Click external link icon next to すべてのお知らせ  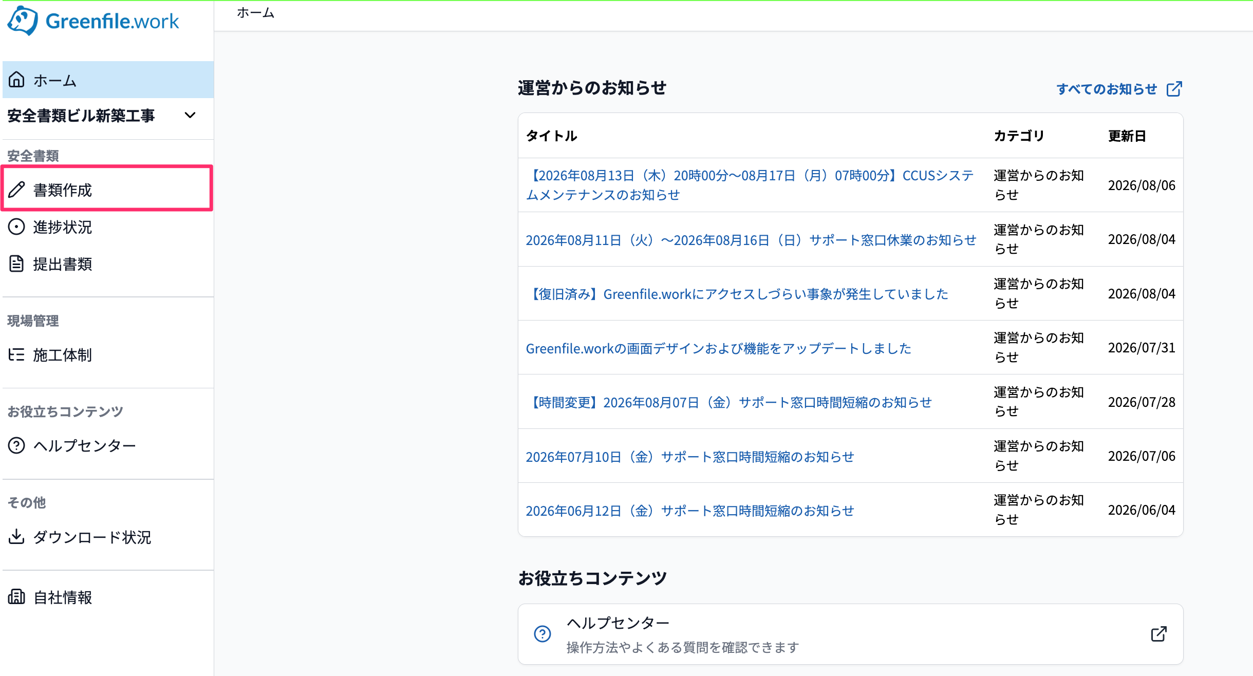[x=1174, y=89]
